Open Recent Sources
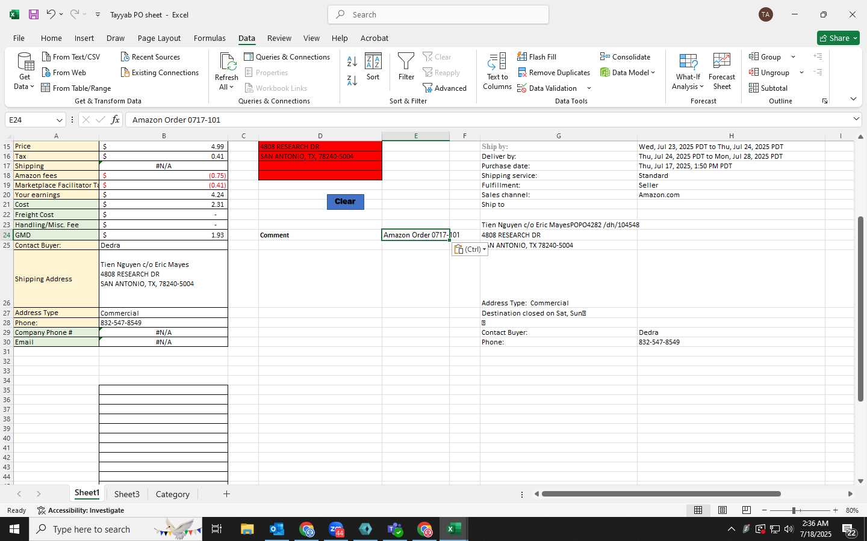The height and width of the screenshot is (541, 867). [150, 57]
